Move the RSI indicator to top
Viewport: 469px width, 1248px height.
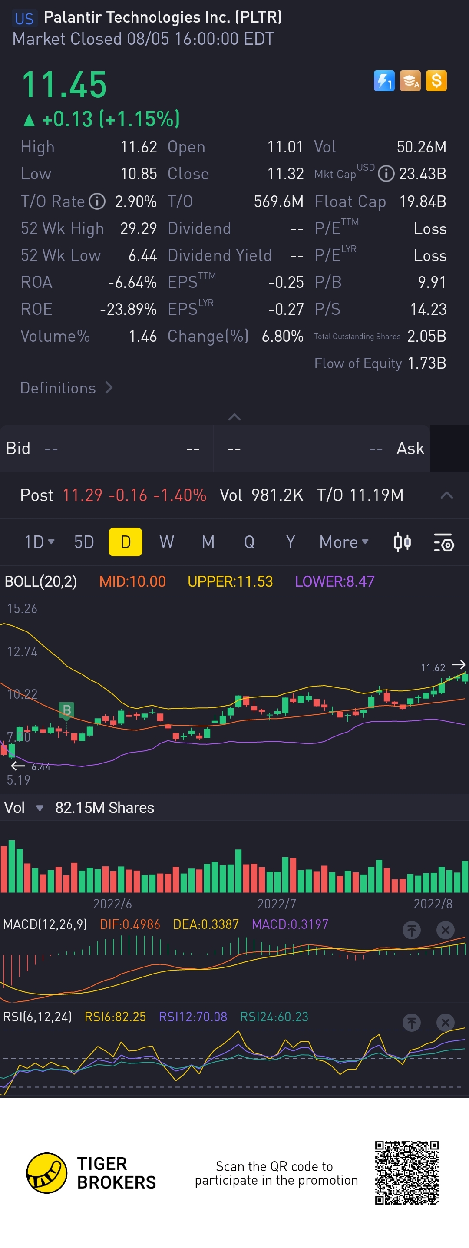(x=411, y=1022)
